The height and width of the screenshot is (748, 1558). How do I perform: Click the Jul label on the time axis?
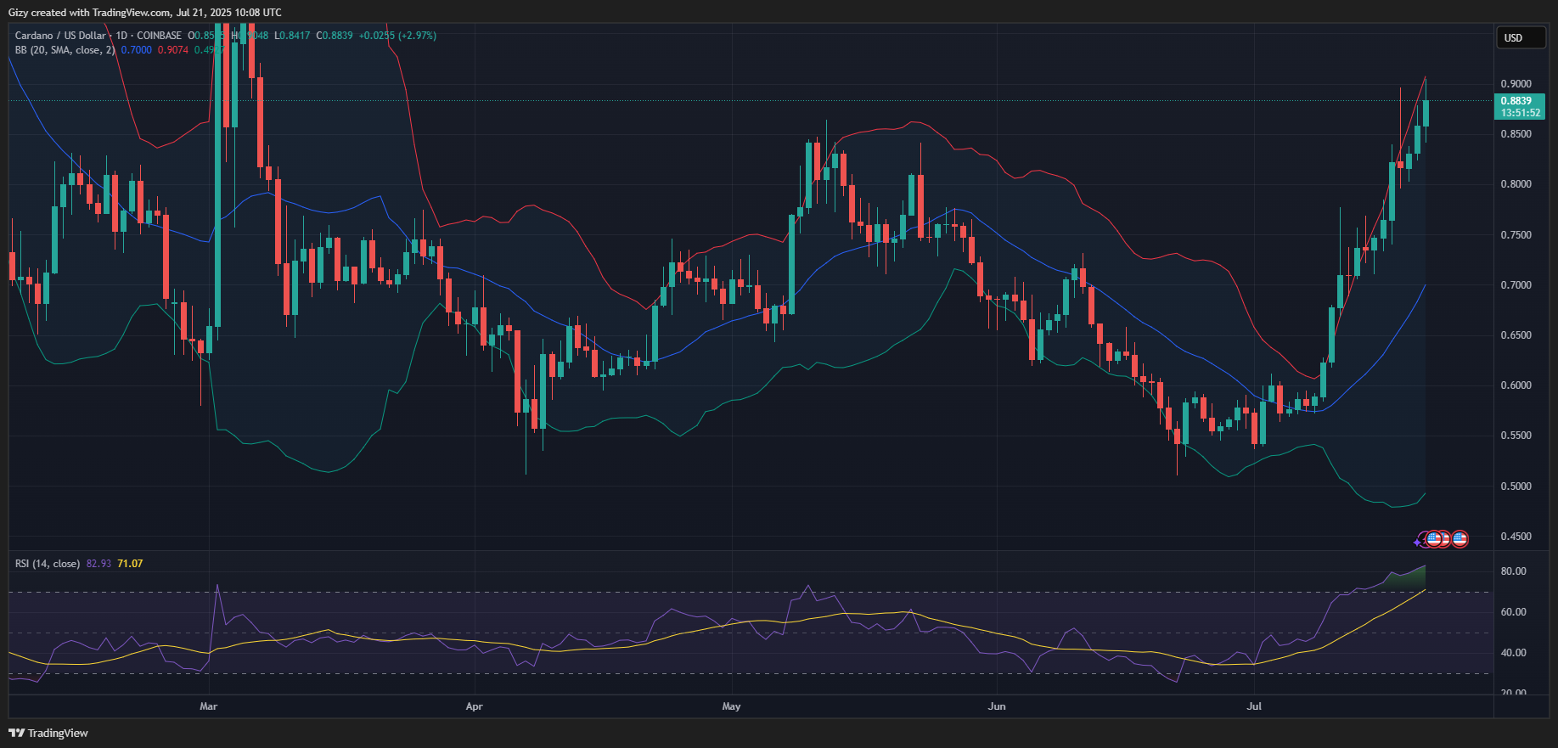(x=1254, y=706)
